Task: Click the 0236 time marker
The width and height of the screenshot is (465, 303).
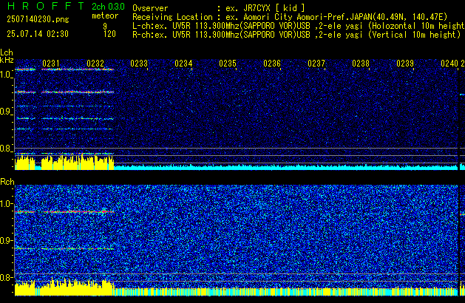Action: [x=272, y=64]
